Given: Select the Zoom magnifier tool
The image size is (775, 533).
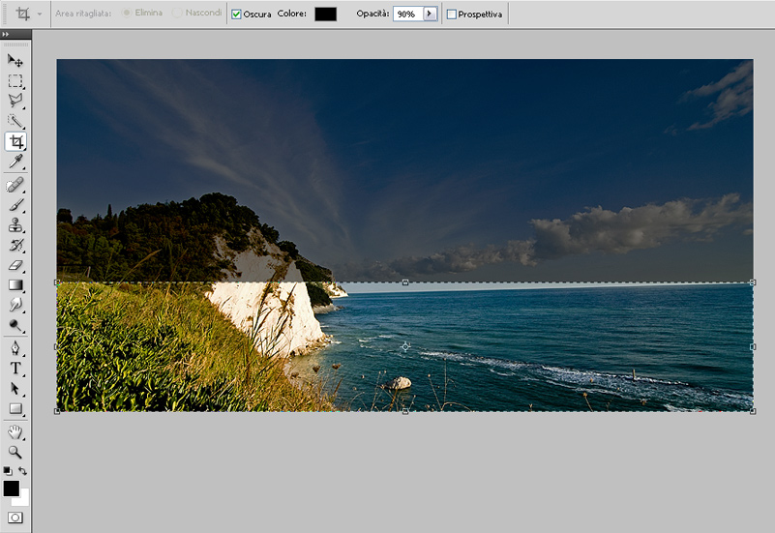Looking at the screenshot, I should [x=15, y=452].
